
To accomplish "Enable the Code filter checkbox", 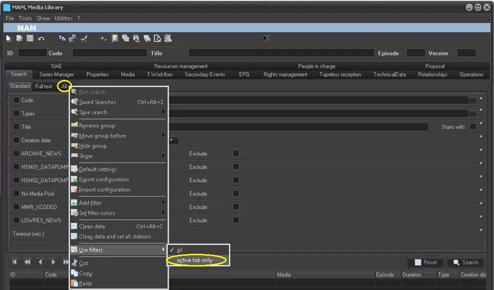I will pos(17,100).
